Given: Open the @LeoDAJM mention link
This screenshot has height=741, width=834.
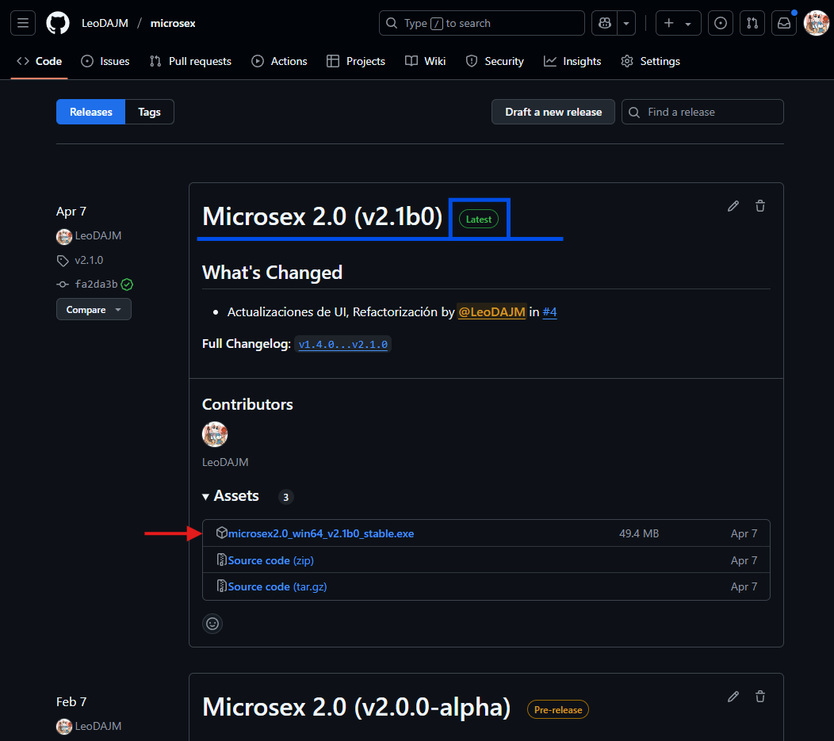Looking at the screenshot, I should [492, 312].
